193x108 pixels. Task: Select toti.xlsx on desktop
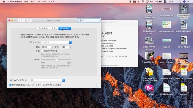184,89
